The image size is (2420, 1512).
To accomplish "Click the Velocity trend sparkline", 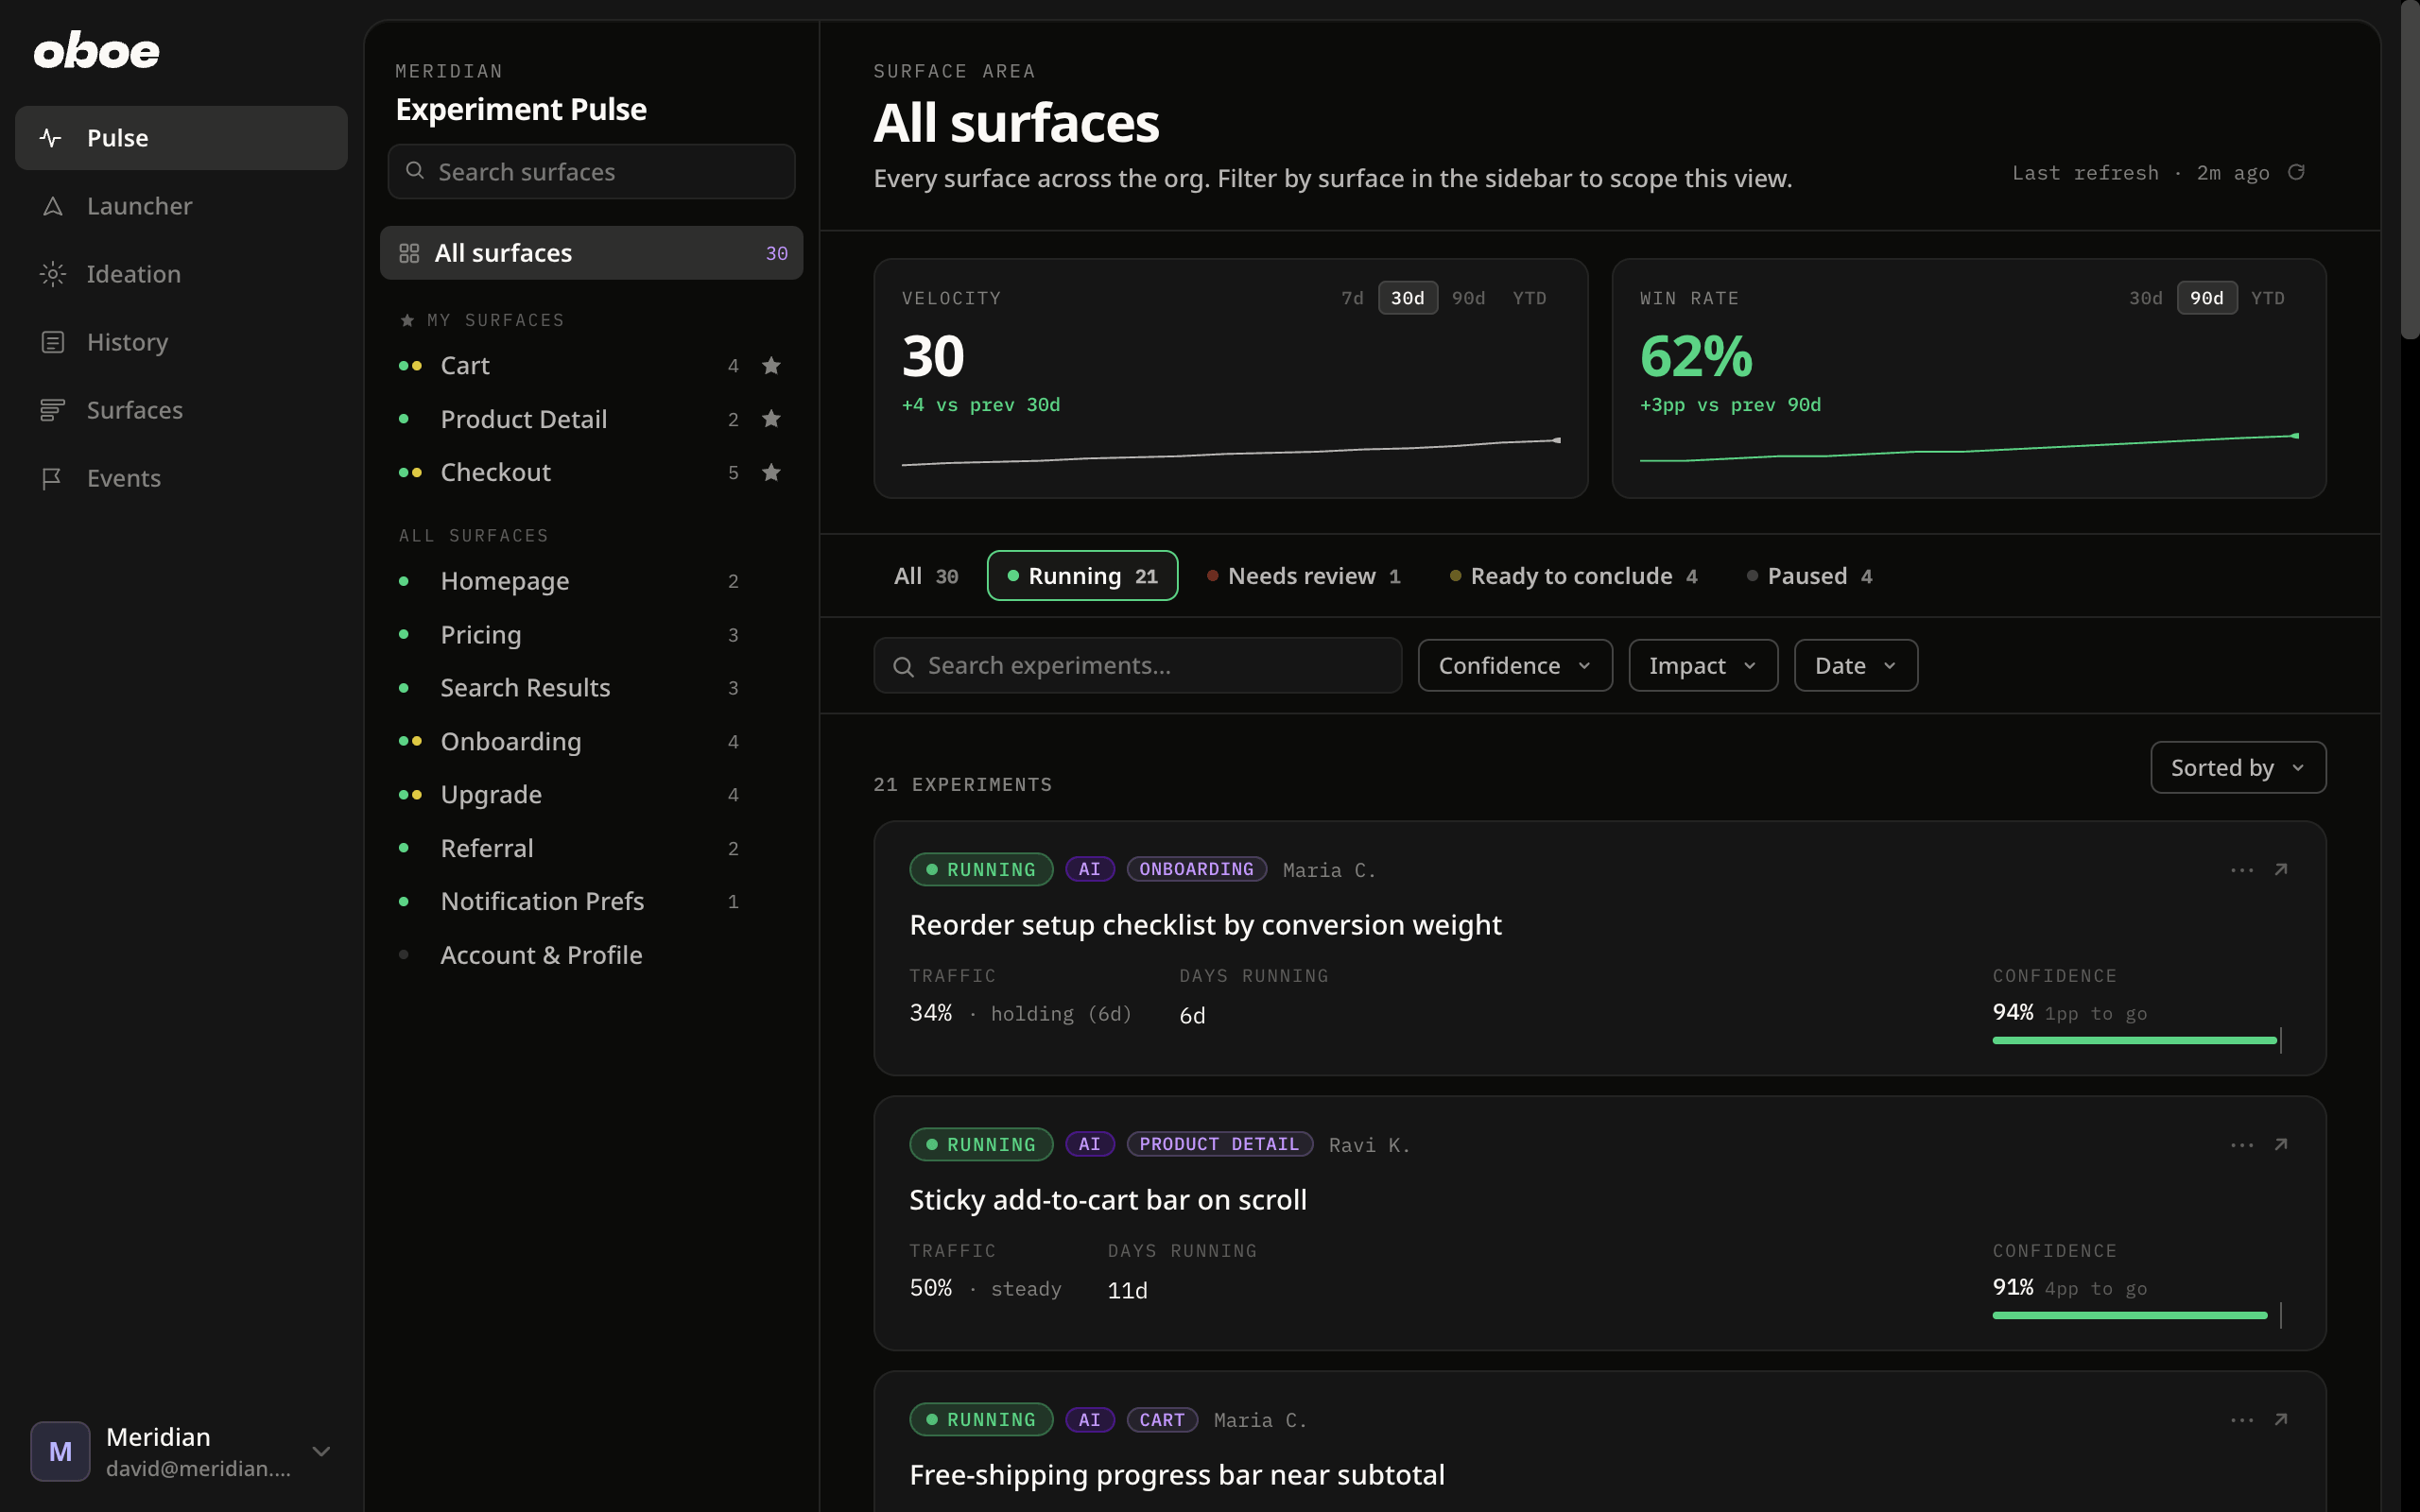I will point(1231,452).
